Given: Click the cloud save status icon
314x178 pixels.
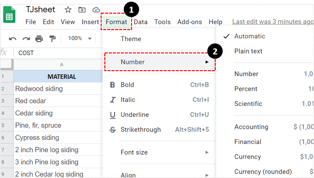Looking at the screenshot, I should tap(96, 10).
